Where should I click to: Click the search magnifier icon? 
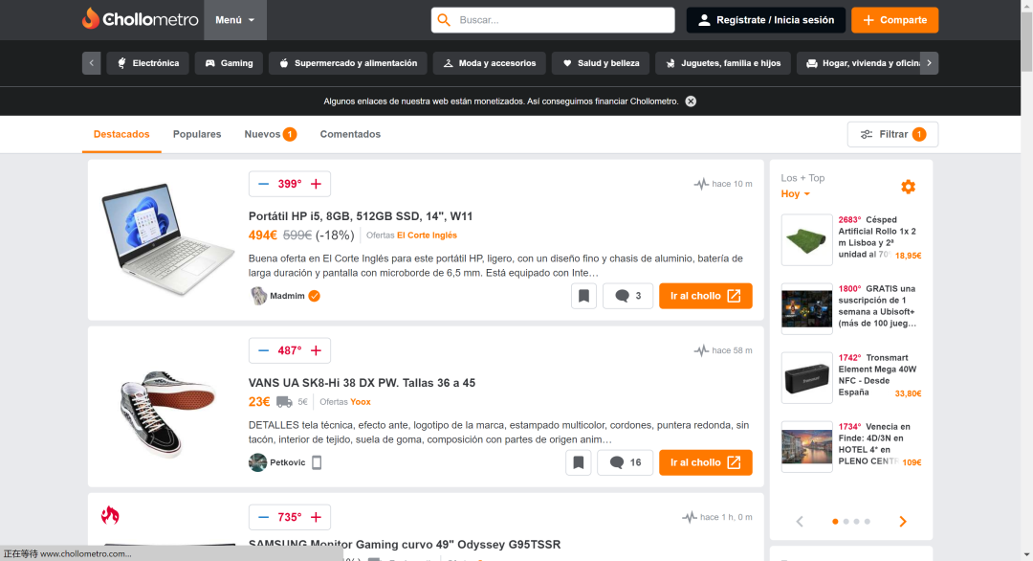pos(444,20)
